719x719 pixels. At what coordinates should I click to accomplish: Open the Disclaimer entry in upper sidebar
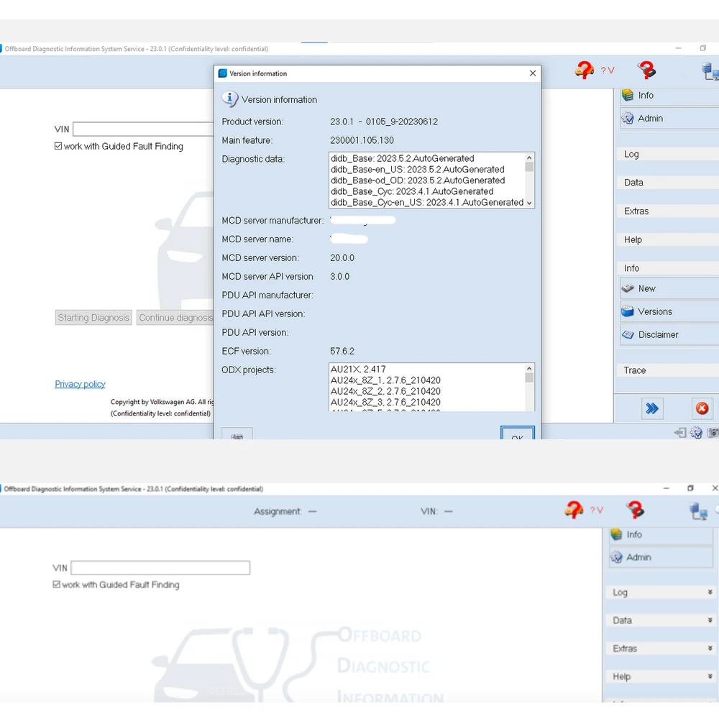pos(669,335)
